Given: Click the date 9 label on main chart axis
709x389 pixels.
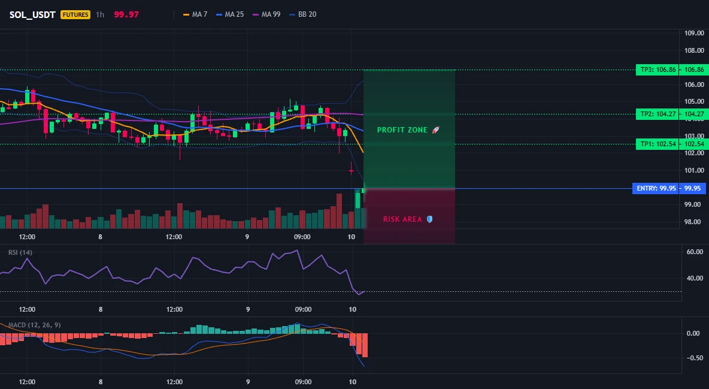Looking at the screenshot, I should (x=247, y=237).
